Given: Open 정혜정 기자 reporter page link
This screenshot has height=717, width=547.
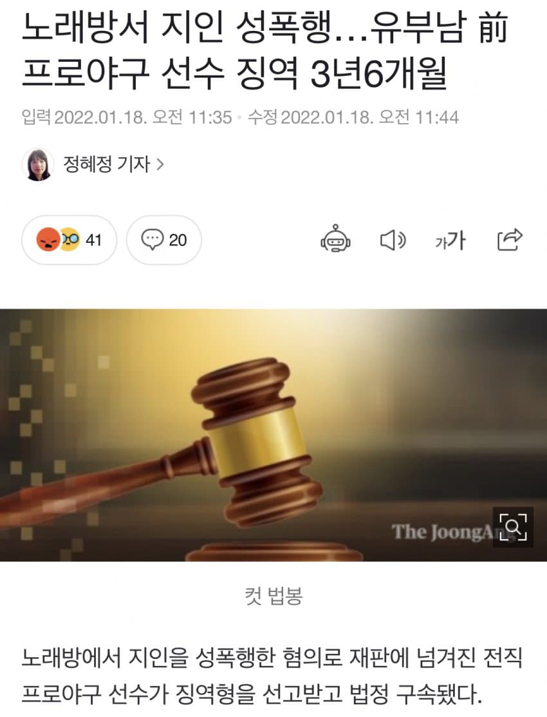Looking at the screenshot, I should pos(106,164).
